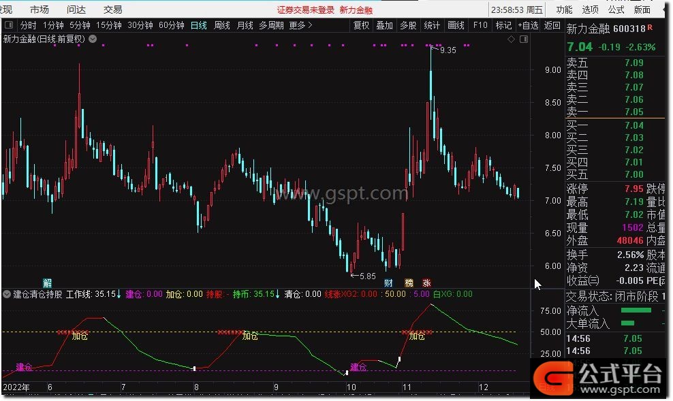Click the 外盘 value 48046
This screenshot has width=673, height=401.
(x=630, y=240)
